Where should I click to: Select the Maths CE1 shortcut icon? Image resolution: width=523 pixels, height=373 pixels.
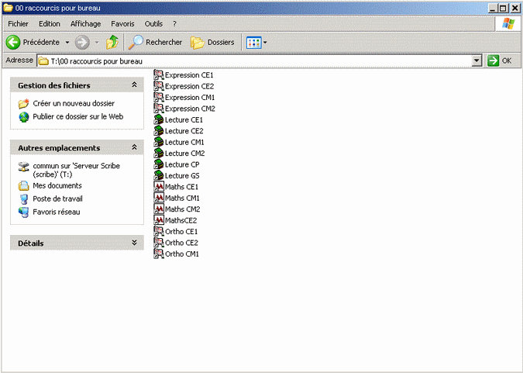[158, 187]
